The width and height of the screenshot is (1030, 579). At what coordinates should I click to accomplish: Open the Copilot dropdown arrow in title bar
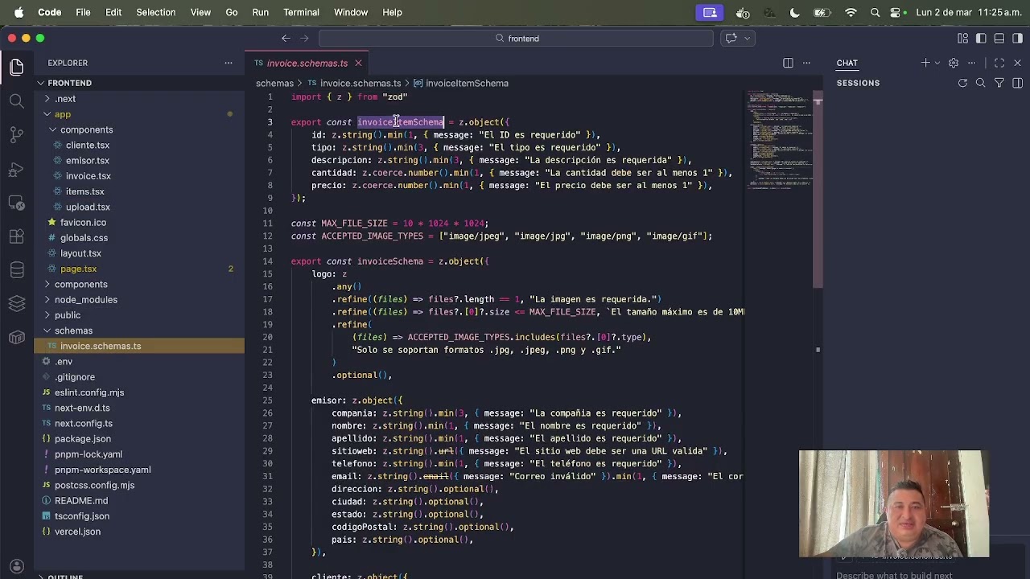(748, 38)
